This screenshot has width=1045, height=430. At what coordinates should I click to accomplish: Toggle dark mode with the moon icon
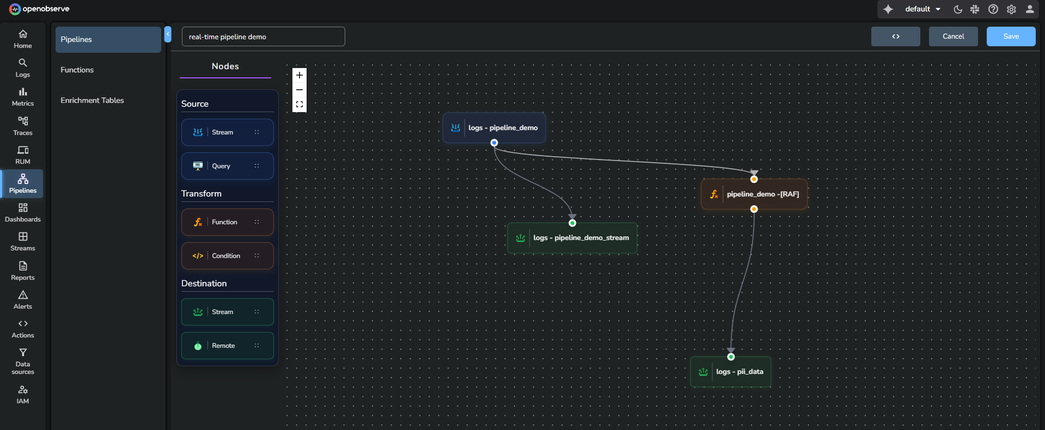958,9
